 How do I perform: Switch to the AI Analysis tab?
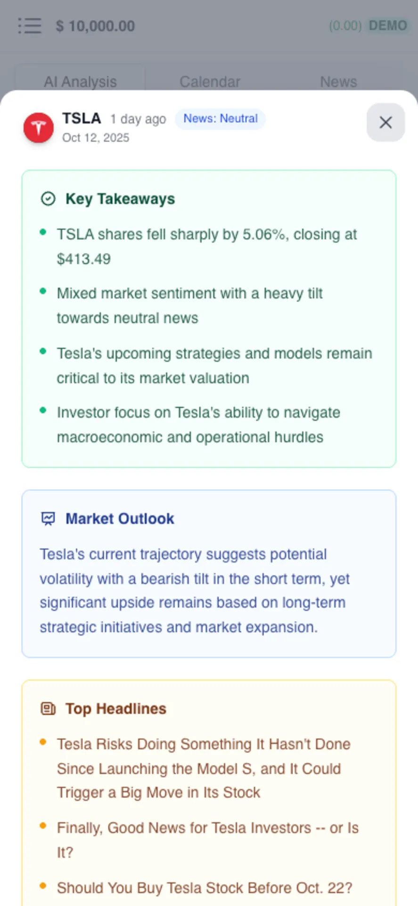click(x=80, y=82)
